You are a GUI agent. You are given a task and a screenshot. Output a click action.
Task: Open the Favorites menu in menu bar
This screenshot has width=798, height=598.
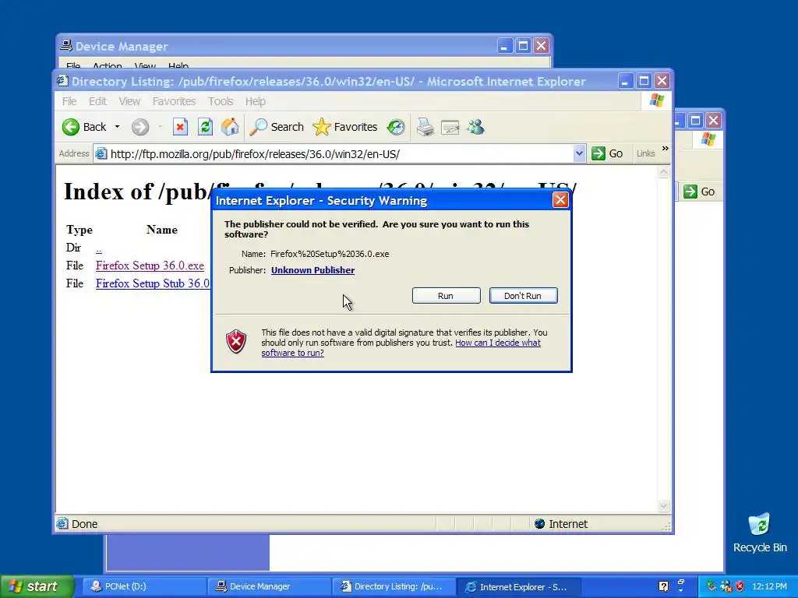click(x=174, y=101)
